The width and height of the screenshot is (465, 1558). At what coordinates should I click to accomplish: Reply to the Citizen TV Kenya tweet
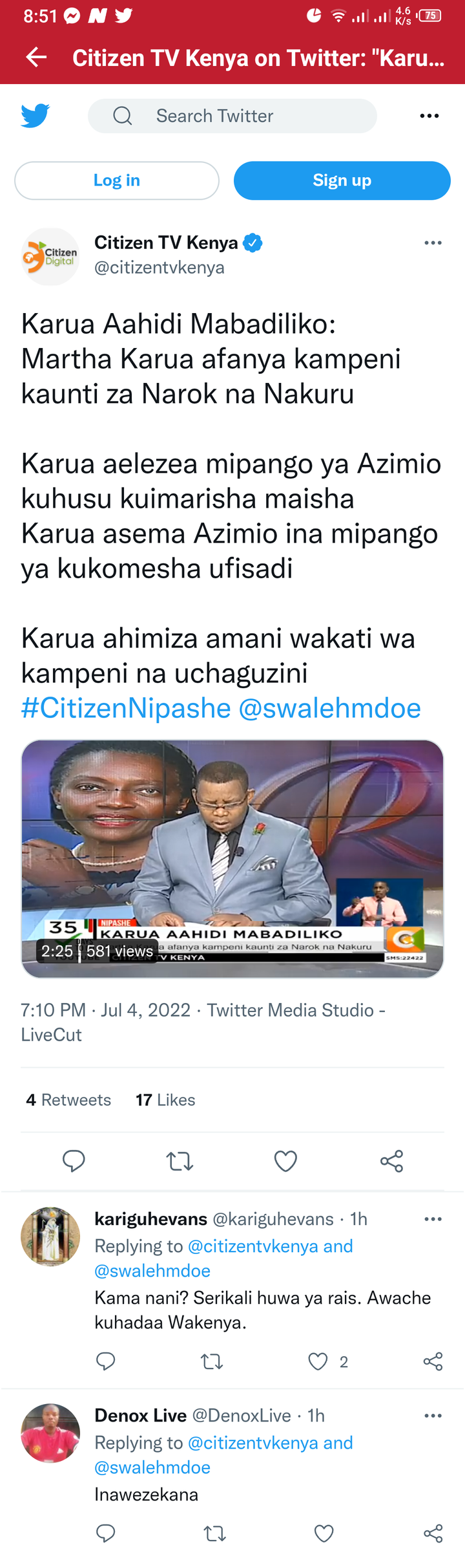(x=74, y=1161)
